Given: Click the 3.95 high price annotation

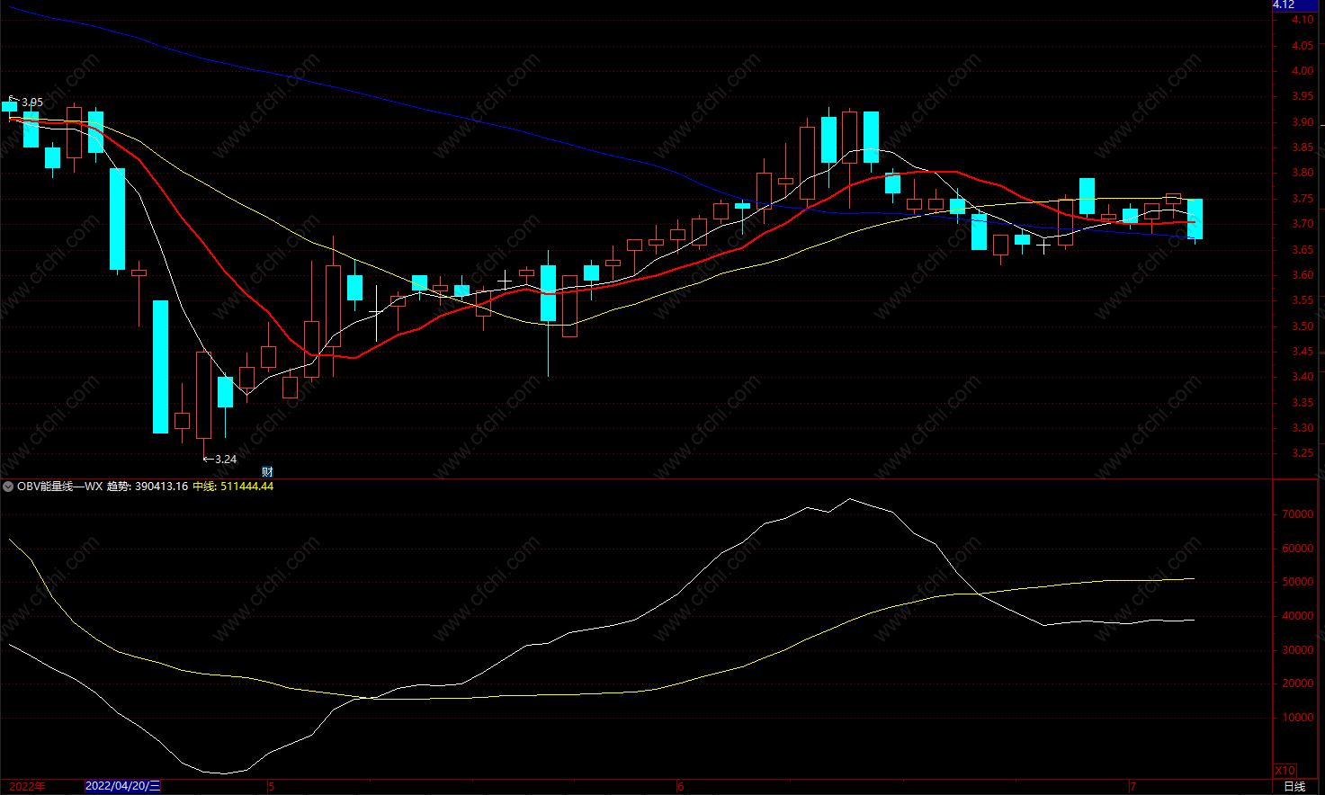Looking at the screenshot, I should point(32,103).
